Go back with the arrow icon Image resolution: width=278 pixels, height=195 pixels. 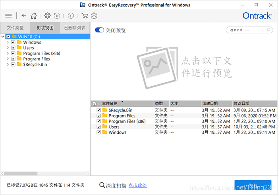(x=24, y=15)
